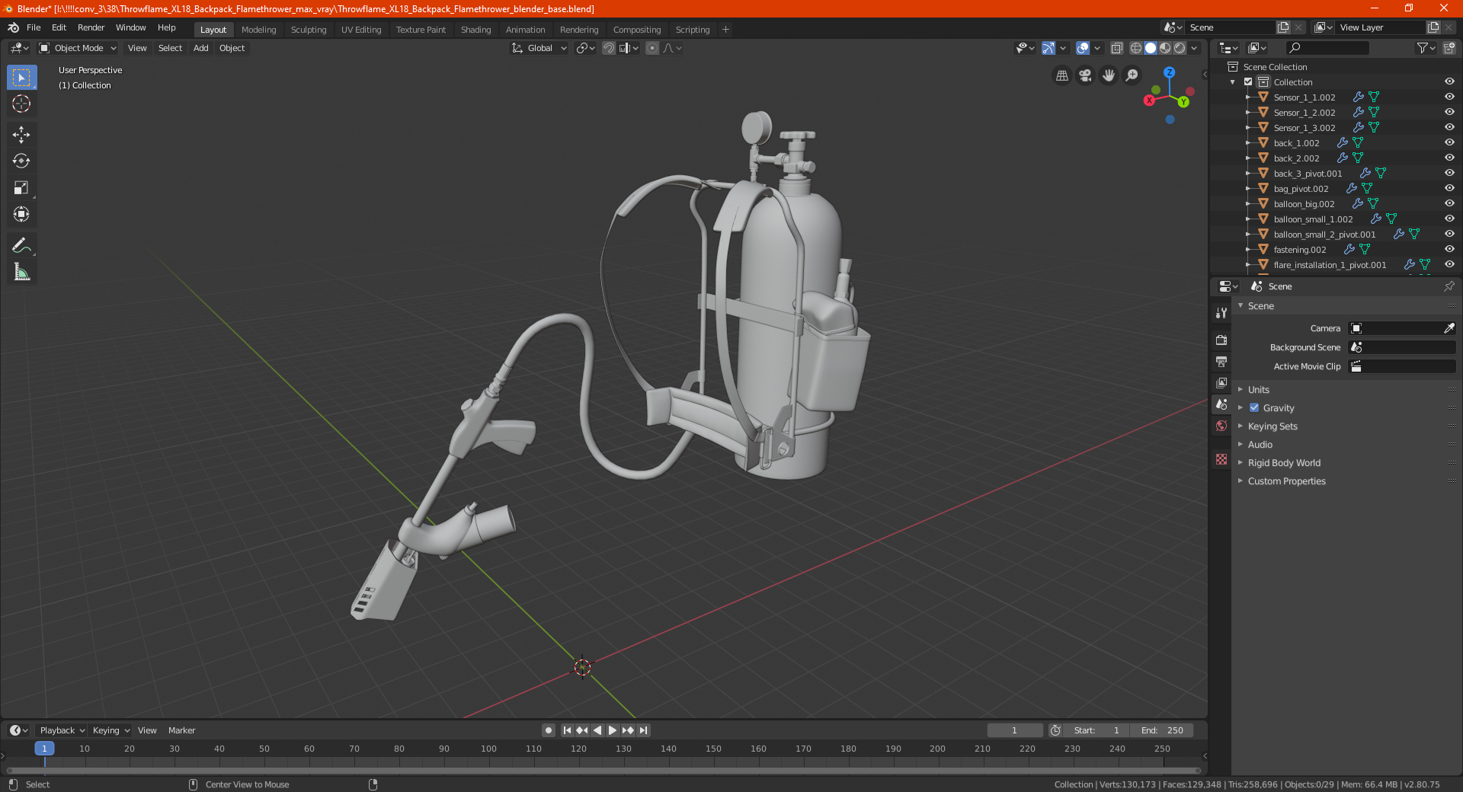Select the Scale tool

tap(21, 188)
